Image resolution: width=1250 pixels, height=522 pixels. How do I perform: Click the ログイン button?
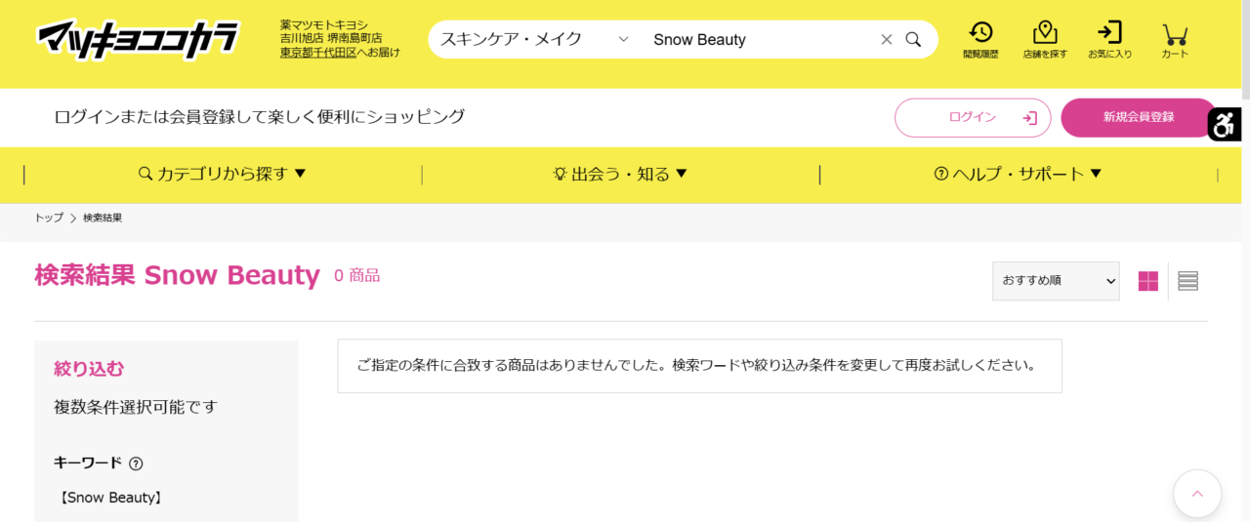click(x=973, y=117)
